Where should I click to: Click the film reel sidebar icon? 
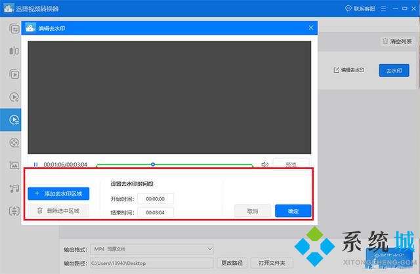pos(13,142)
